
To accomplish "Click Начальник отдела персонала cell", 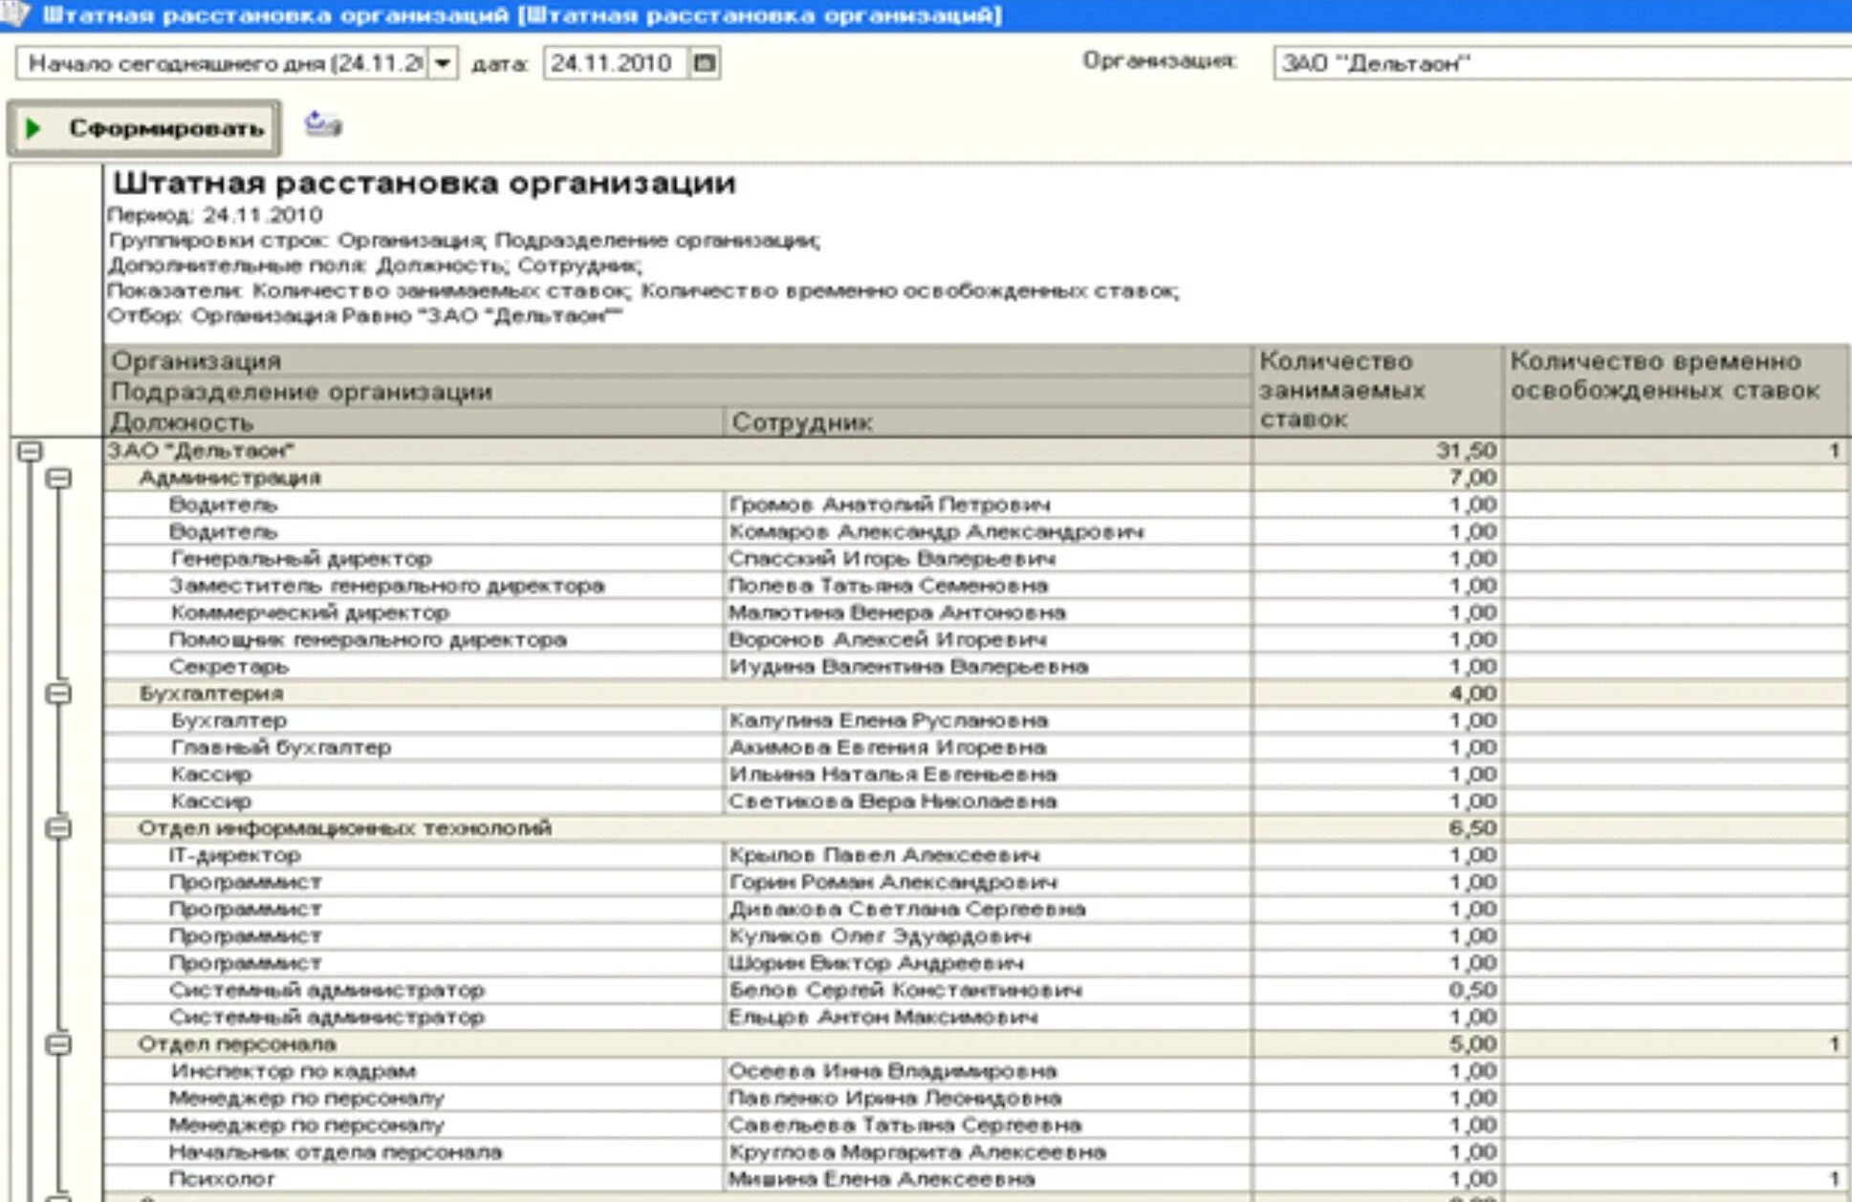I will pyautogui.click(x=413, y=1151).
